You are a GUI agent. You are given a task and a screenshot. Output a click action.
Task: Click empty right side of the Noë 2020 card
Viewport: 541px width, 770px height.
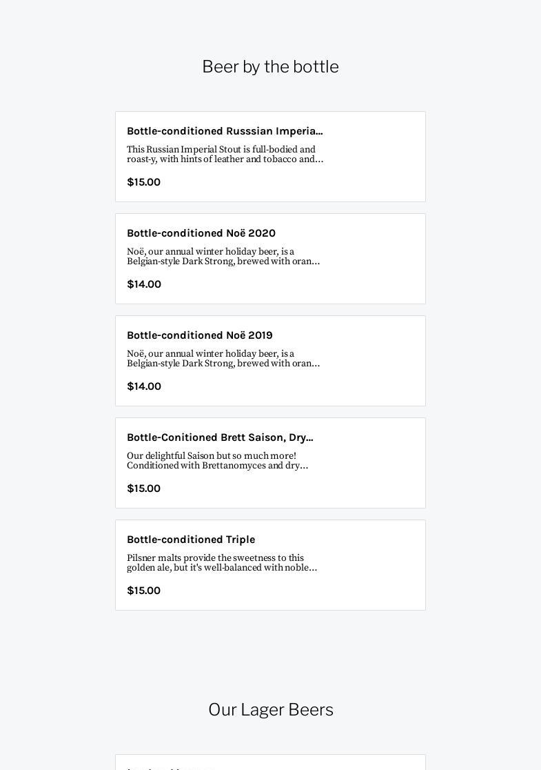[376, 259]
